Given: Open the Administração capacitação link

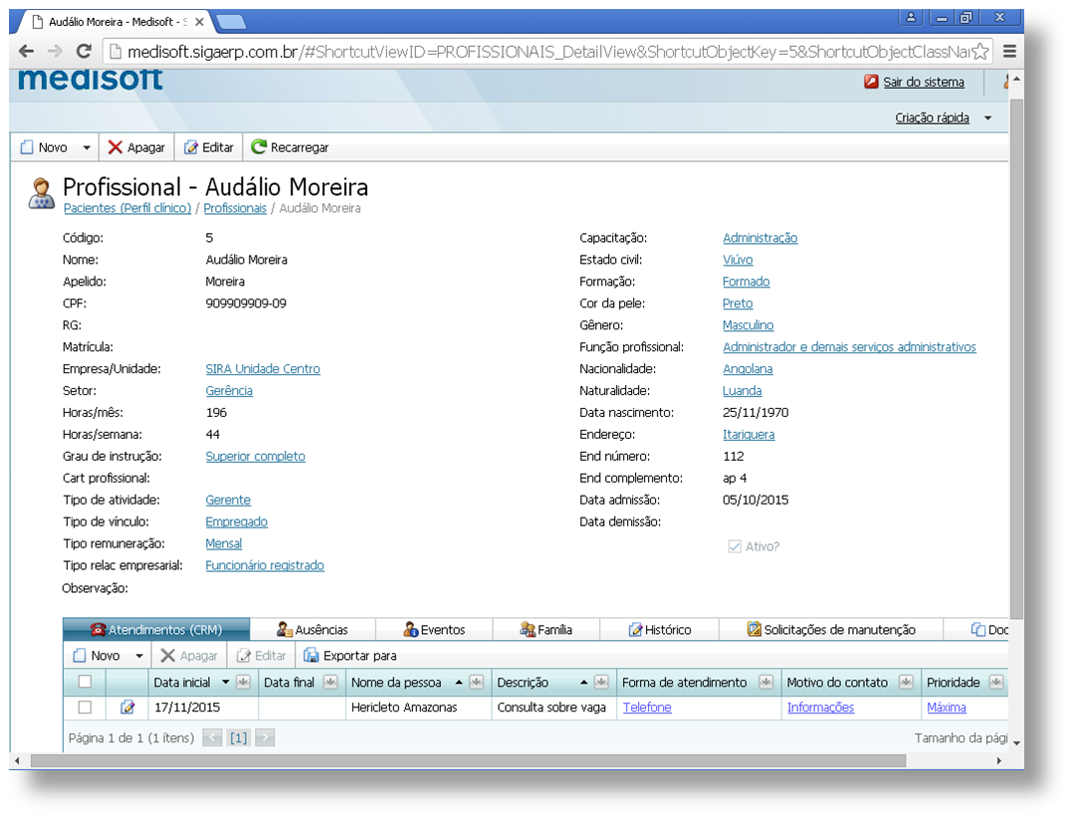Looking at the screenshot, I should tap(760, 238).
